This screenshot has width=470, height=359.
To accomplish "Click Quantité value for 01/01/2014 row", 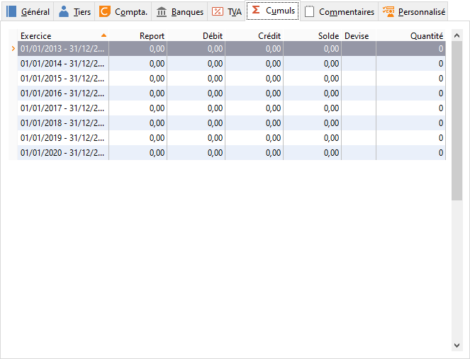I will pos(441,64).
